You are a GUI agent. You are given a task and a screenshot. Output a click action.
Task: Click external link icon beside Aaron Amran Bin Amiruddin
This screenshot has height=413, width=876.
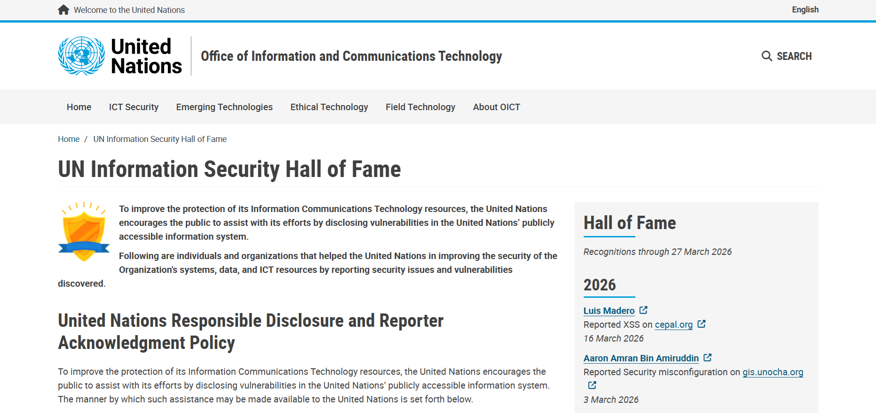(708, 358)
